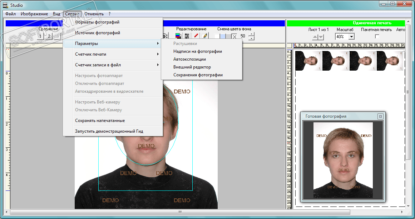The height and width of the screenshot is (219, 415).
Task: Open the adjustment sliders editing tool
Action: 187,36
